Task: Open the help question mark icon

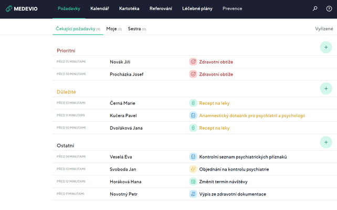Action: point(329,9)
